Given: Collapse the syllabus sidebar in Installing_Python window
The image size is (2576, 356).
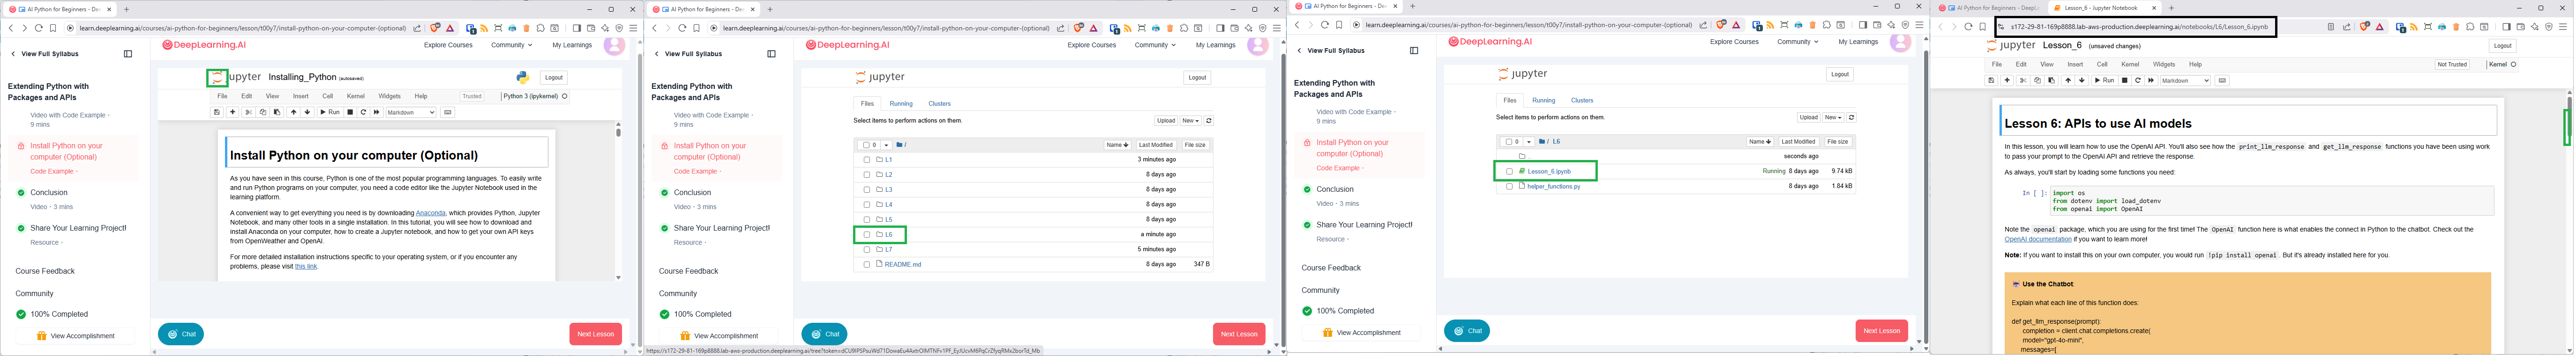Looking at the screenshot, I should 128,54.
